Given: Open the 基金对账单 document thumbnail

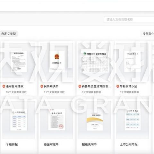Looking at the screenshot, I should click(x=57, y=120).
